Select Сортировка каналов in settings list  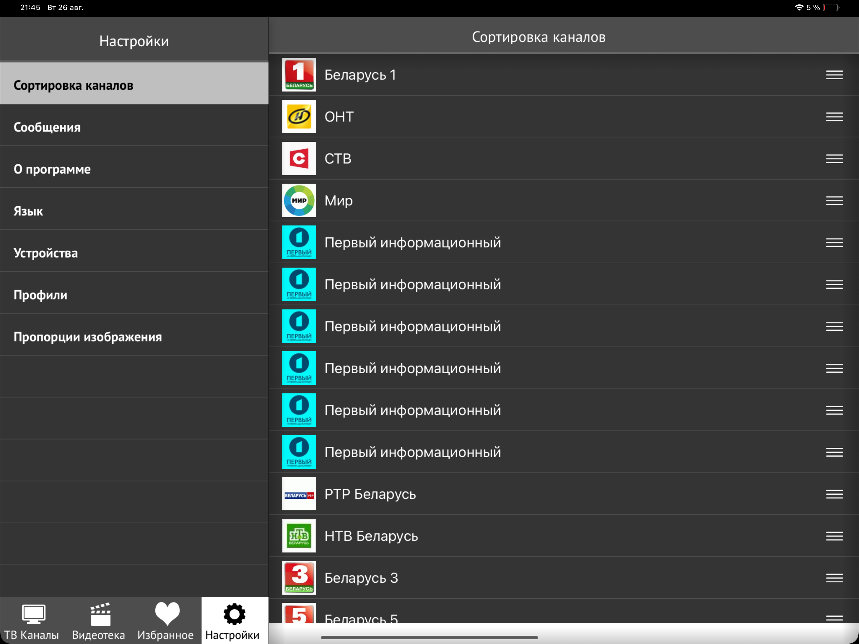coord(134,84)
